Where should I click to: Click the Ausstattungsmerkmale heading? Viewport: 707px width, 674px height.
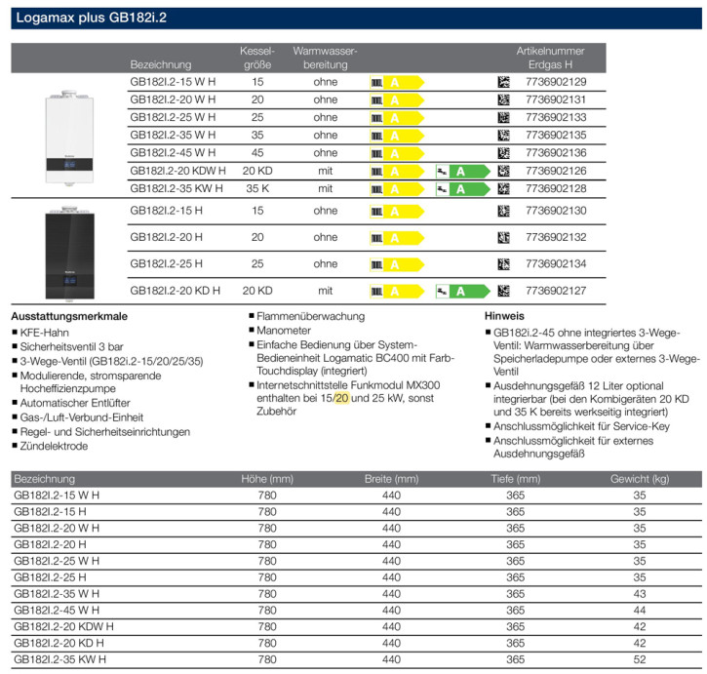coord(69,316)
